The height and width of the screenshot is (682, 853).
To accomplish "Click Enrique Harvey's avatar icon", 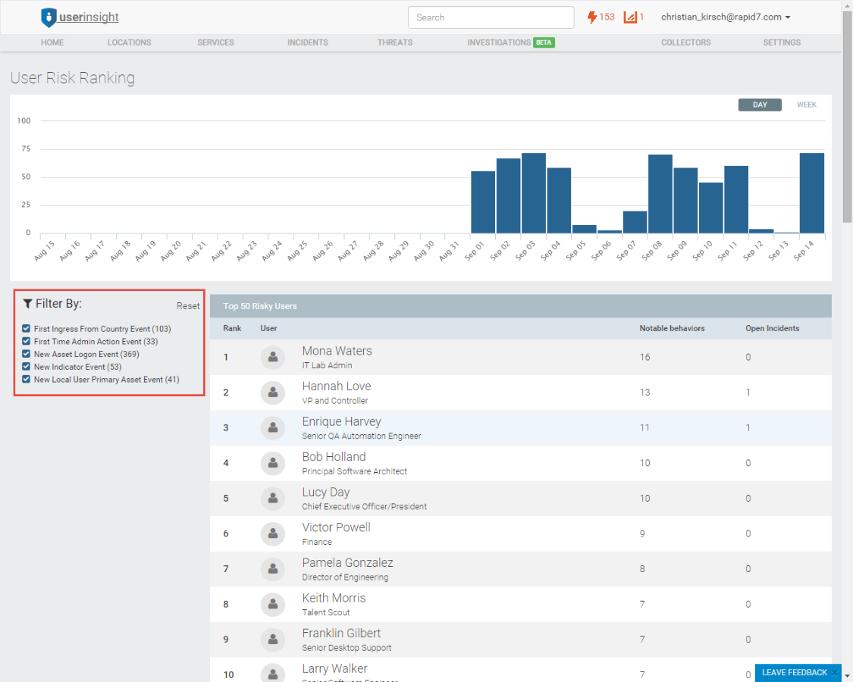I will pyautogui.click(x=273, y=427).
